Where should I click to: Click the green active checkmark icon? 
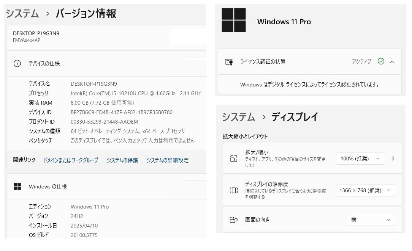[x=381, y=61]
